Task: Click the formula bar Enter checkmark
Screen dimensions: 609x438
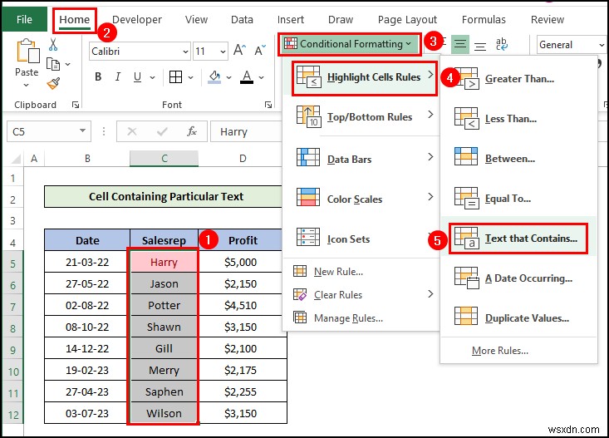Action: coord(162,131)
